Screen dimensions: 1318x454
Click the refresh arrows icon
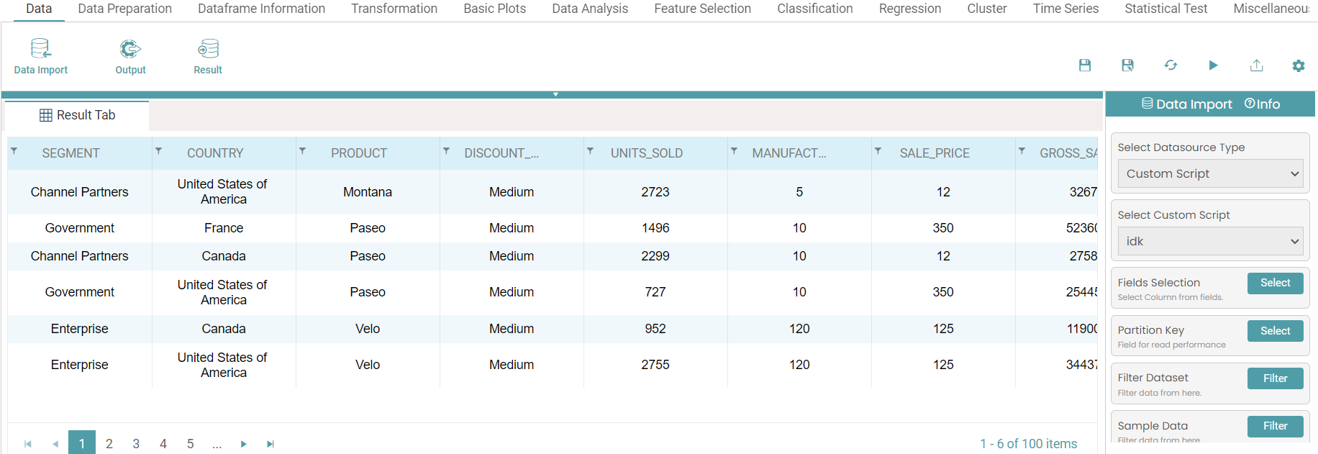click(1171, 65)
